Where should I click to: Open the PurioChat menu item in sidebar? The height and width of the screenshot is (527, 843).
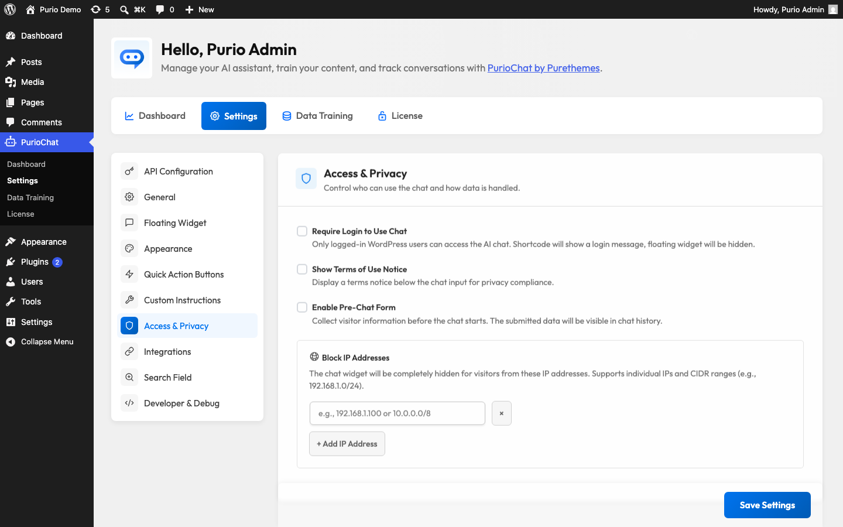pyautogui.click(x=47, y=142)
